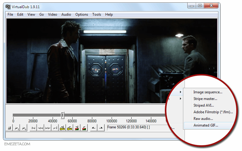Choose Image sequence... export option
The width and height of the screenshot is (242, 151).
(208, 92)
